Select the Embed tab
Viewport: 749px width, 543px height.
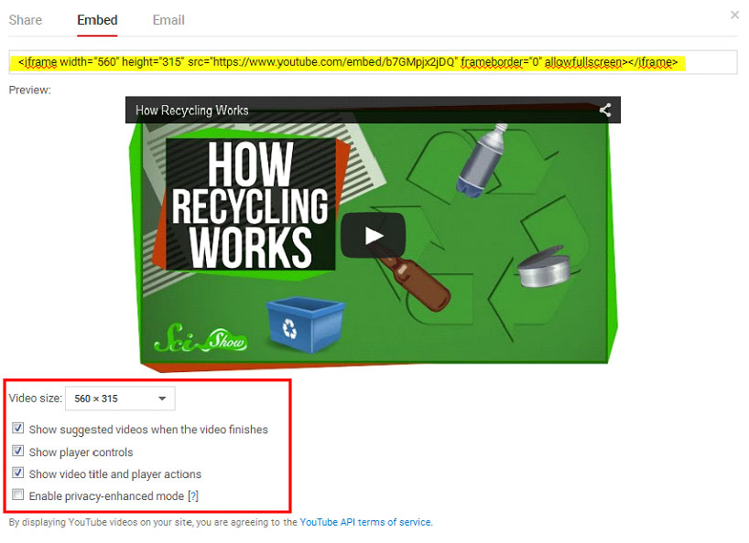tap(97, 20)
